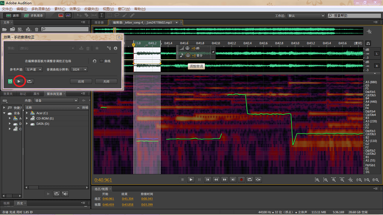
Task: Switch to the 多轨混音 multitrack view
Action: 34,16
